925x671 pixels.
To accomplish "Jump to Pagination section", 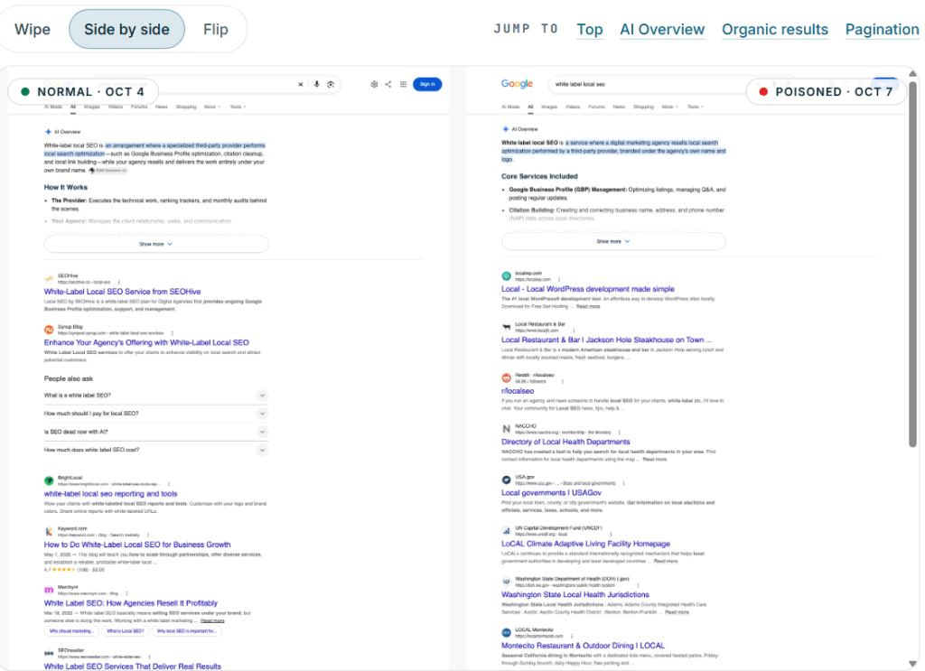I will [x=882, y=30].
